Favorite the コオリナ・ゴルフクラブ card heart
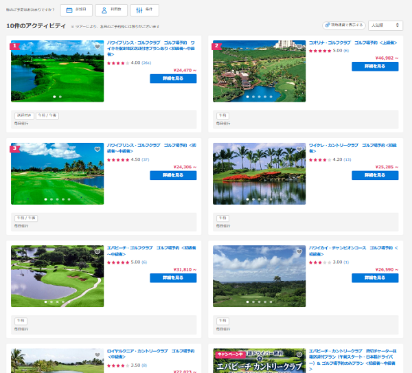Viewport: 412px width, 373px height. [299, 47]
